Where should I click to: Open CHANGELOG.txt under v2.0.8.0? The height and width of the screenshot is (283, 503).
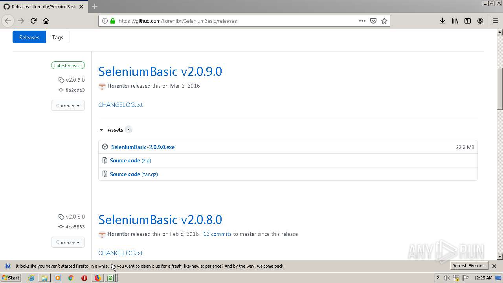point(120,253)
